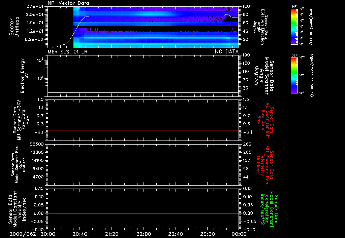Click the "Sector Unitless" axis label
This screenshot has width=345, height=238.
14,27
